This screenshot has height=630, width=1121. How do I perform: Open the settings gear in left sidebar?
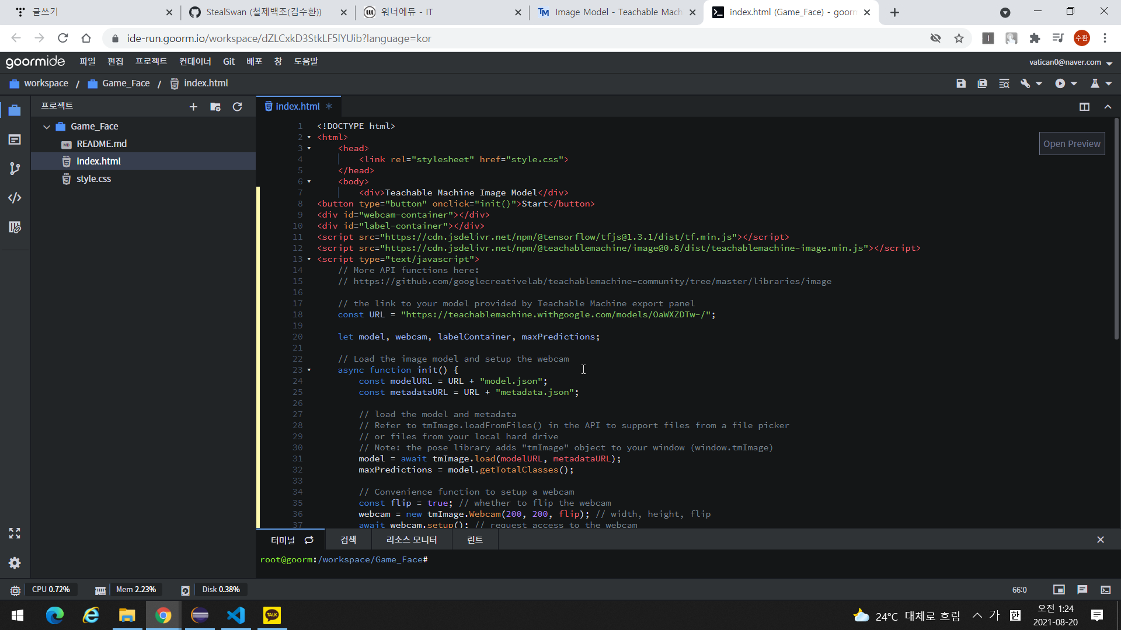(15, 563)
